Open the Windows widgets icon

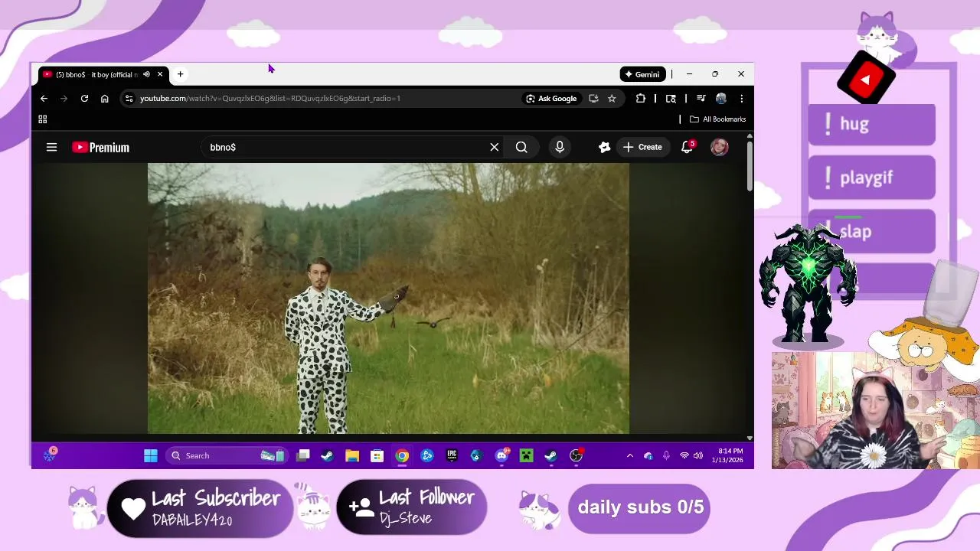50,455
